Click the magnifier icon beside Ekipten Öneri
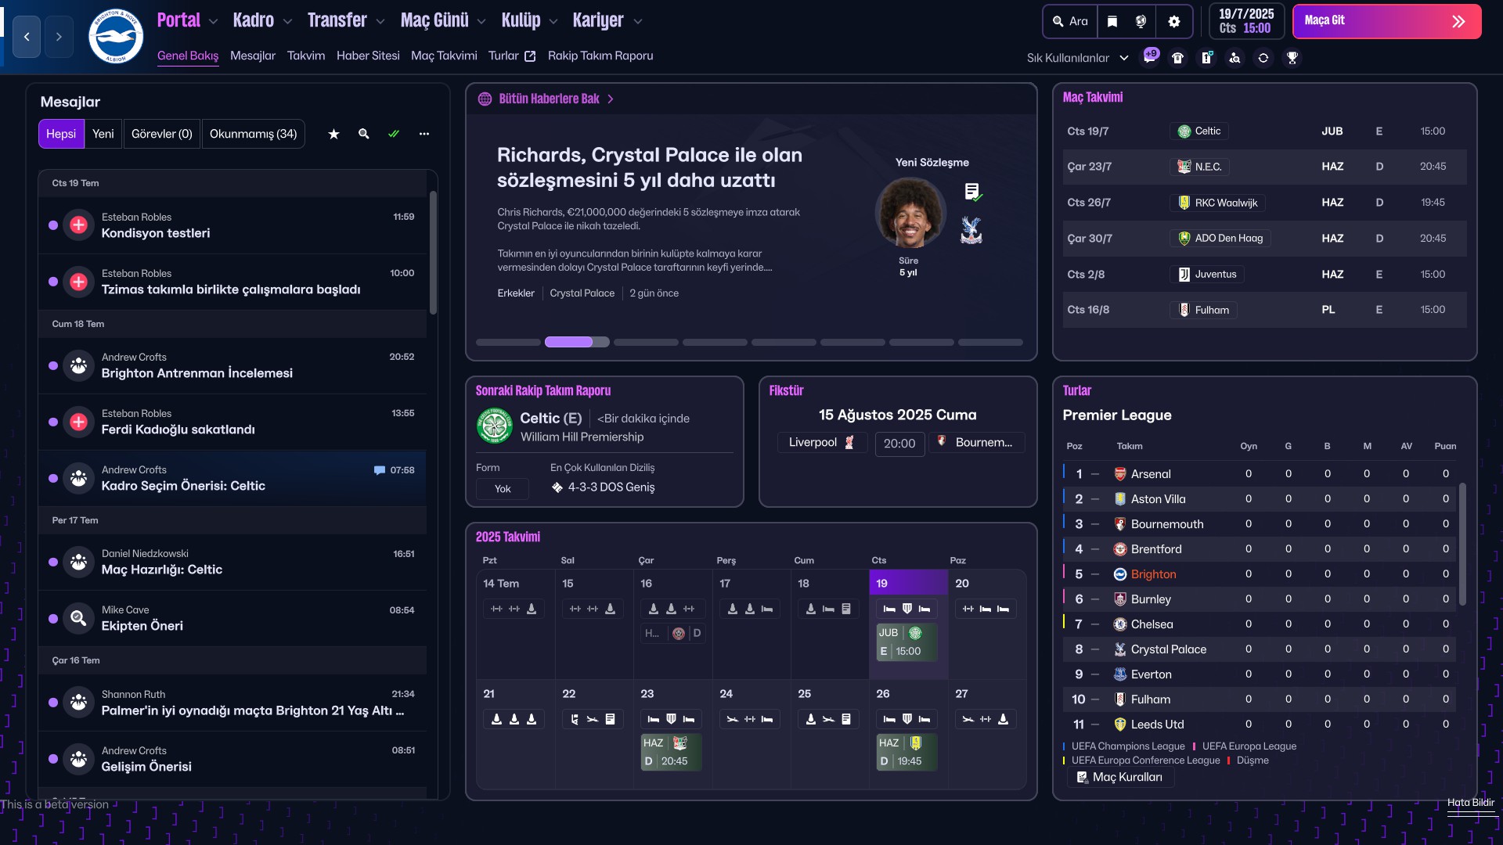 78,618
